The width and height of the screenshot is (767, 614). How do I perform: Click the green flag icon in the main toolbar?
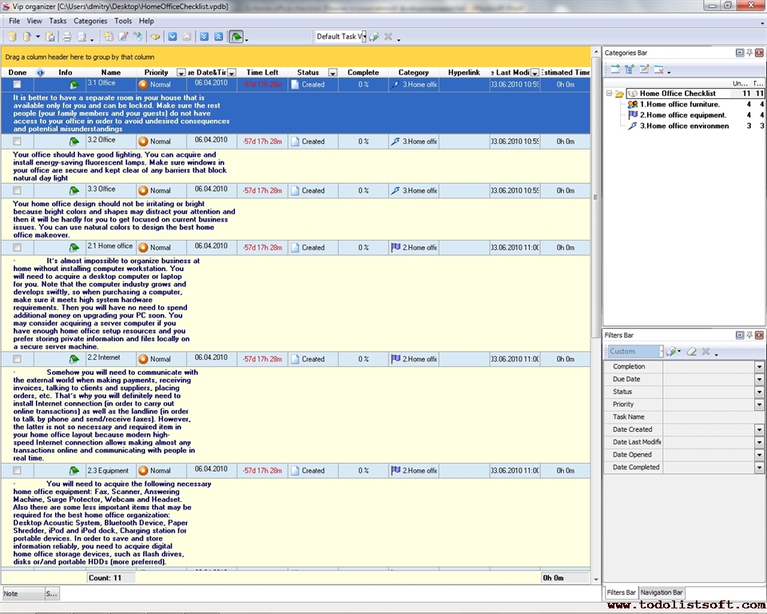coord(236,37)
